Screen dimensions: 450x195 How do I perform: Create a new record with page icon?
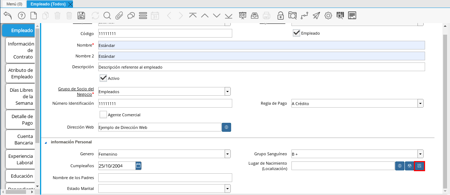tap(33, 16)
